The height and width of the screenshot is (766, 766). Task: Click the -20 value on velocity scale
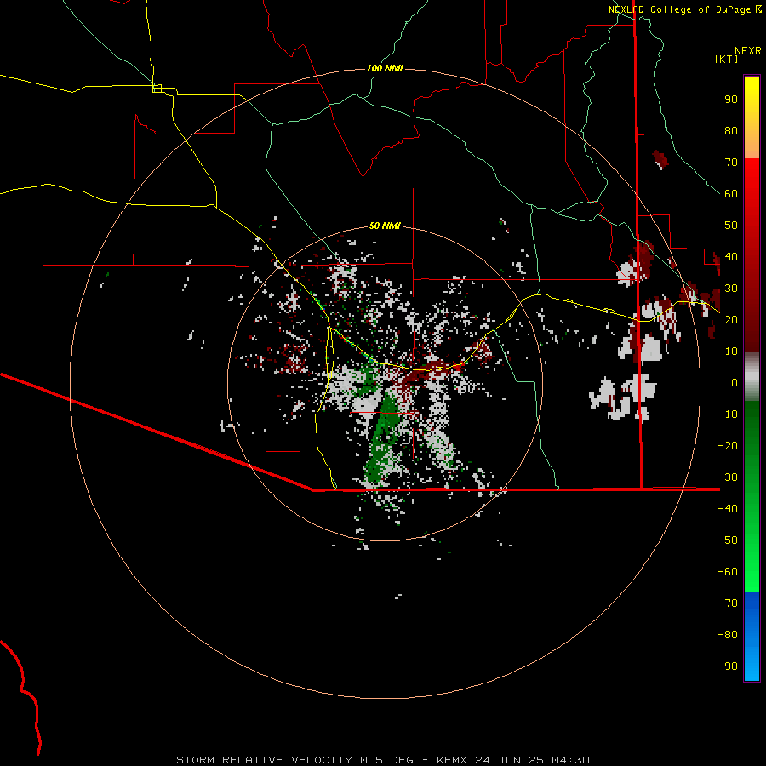728,446
